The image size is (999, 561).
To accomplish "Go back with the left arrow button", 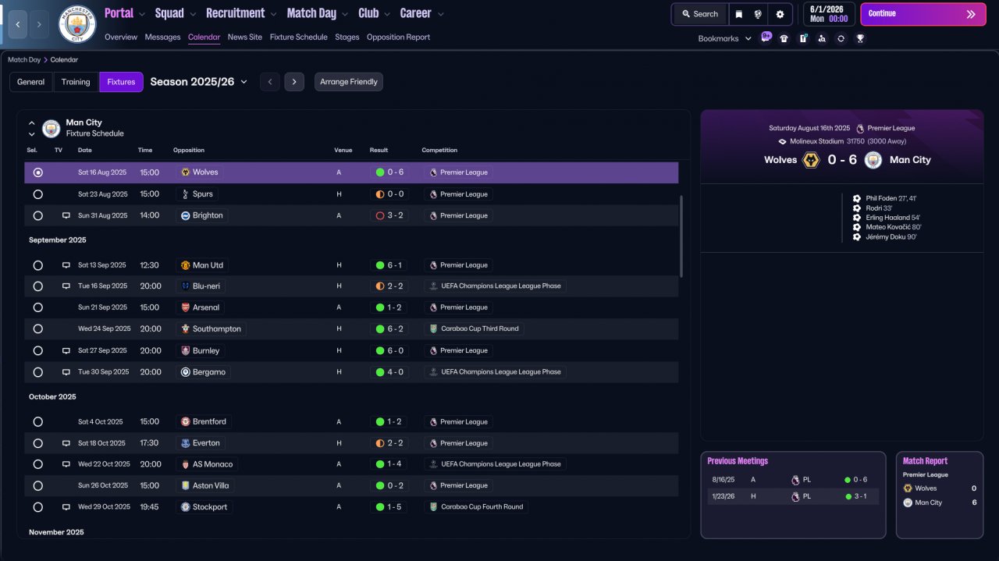I will 18,25.
